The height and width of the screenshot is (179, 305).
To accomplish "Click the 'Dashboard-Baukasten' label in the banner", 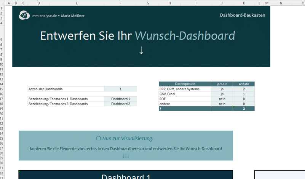I will (243, 15).
